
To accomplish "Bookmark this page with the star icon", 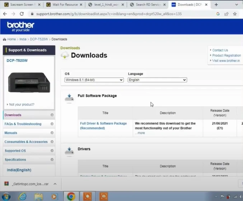I will pos(235,14).
